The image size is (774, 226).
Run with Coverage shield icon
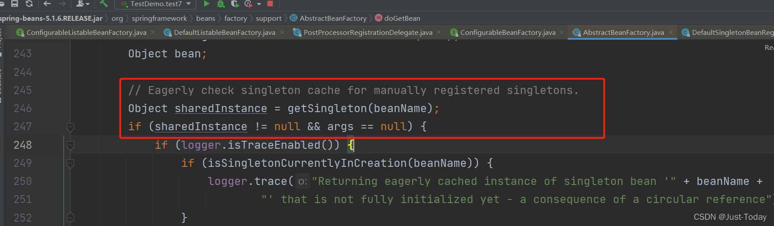click(x=235, y=4)
